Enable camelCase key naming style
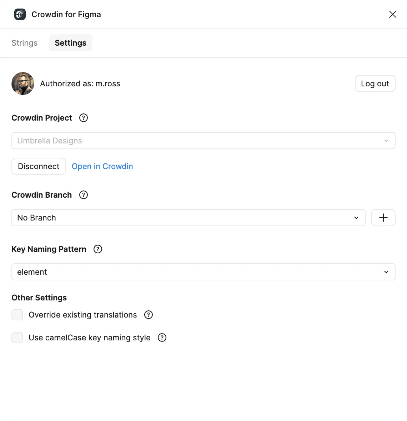This screenshot has width=407, height=421. 17,338
